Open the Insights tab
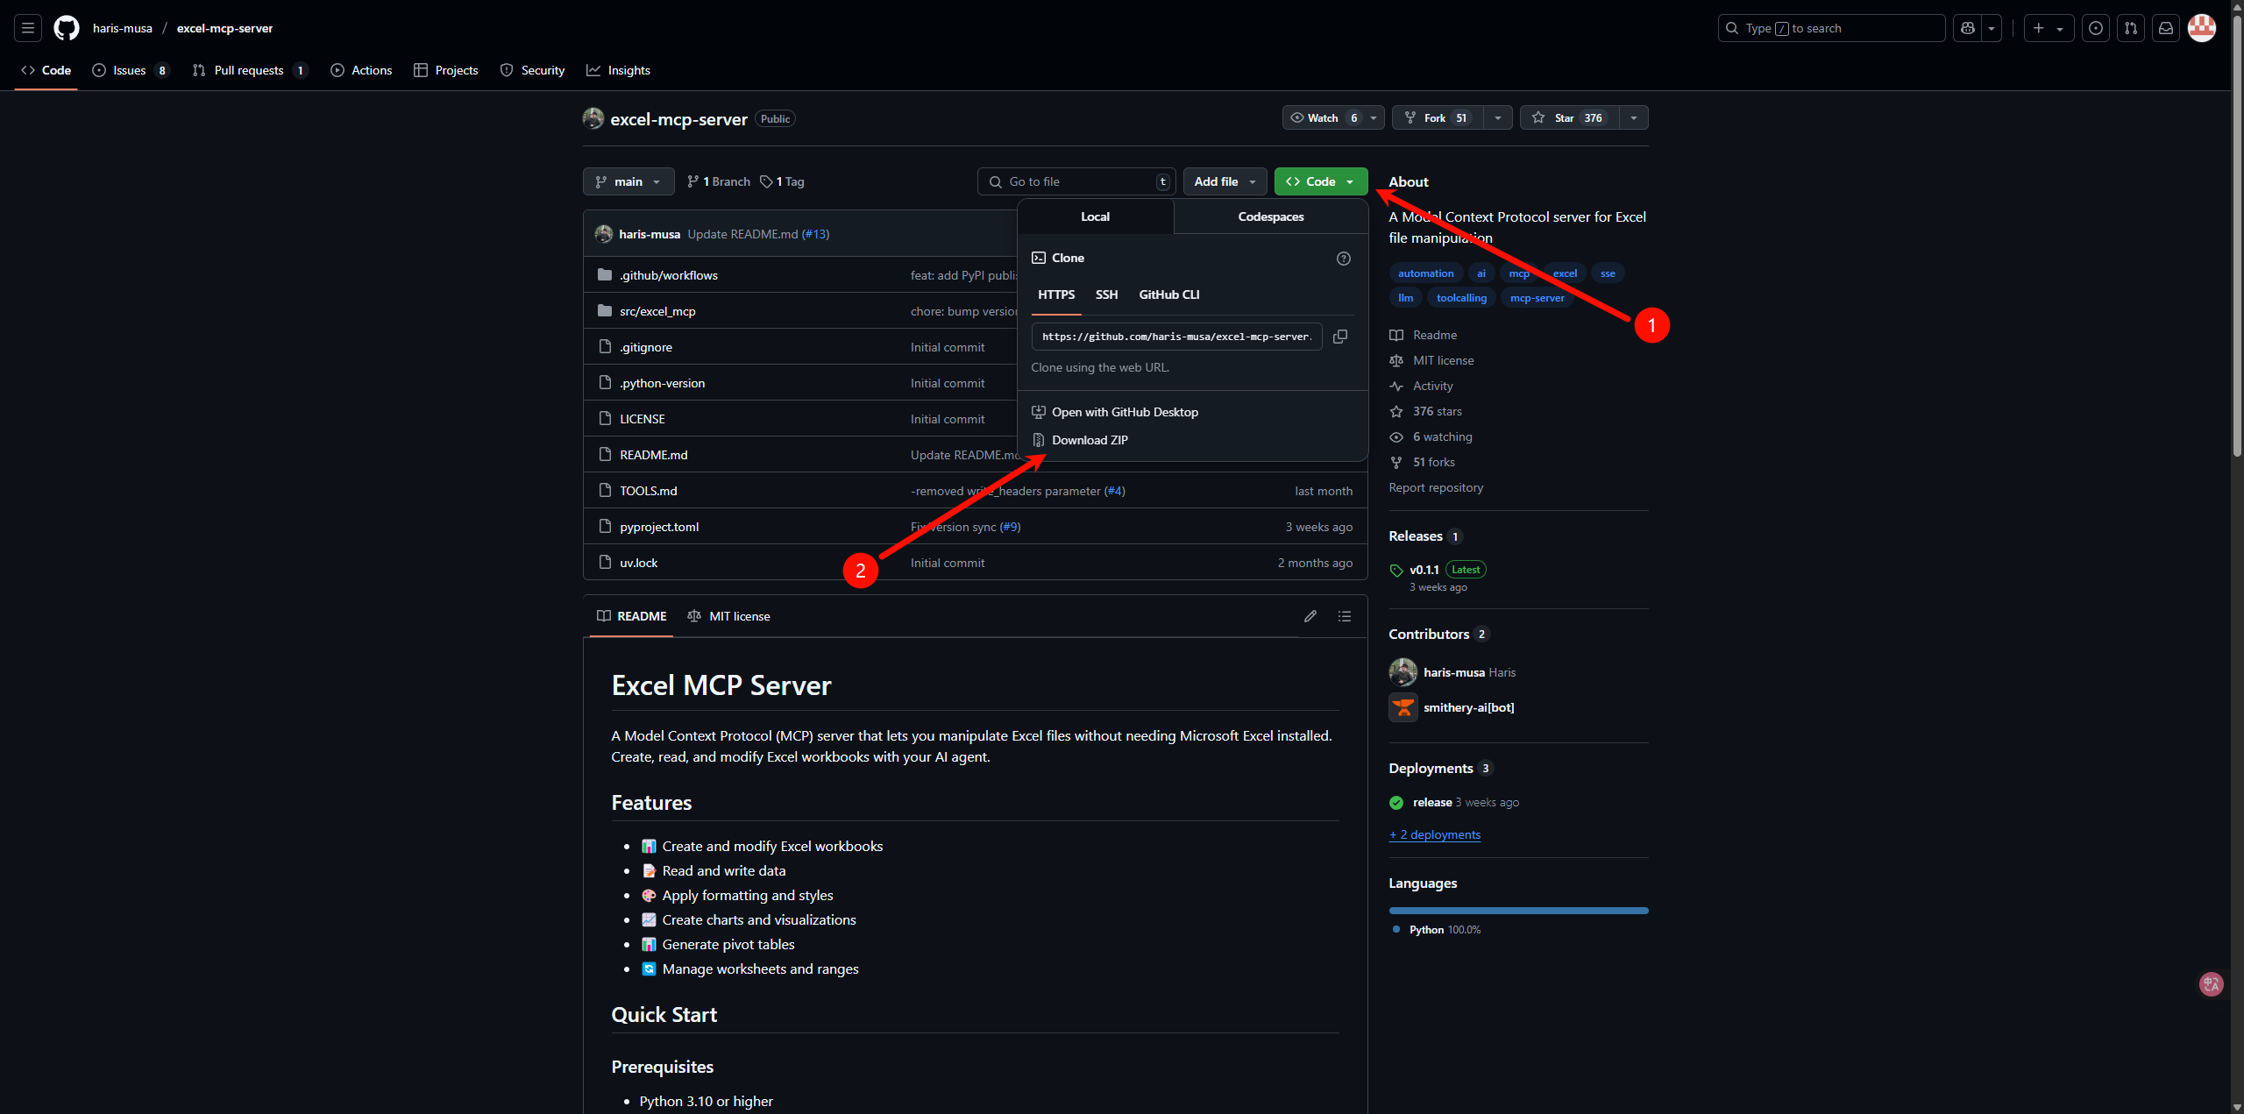Viewport: 2244px width, 1114px height. tap(619, 70)
